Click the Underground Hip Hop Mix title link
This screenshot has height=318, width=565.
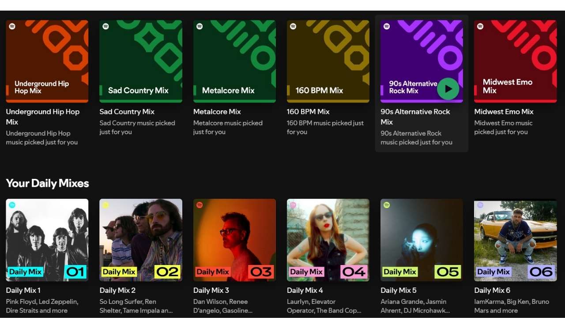43,117
